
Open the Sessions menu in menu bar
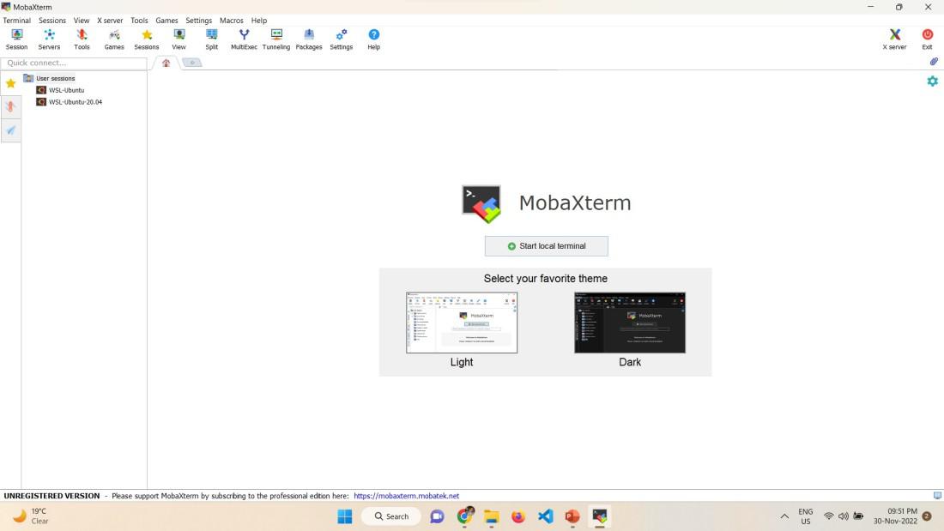coord(52,21)
